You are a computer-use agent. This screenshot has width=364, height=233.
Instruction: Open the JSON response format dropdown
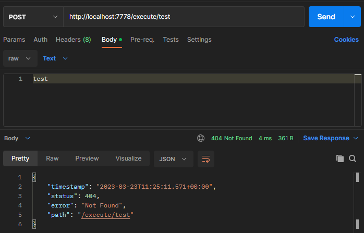point(174,159)
